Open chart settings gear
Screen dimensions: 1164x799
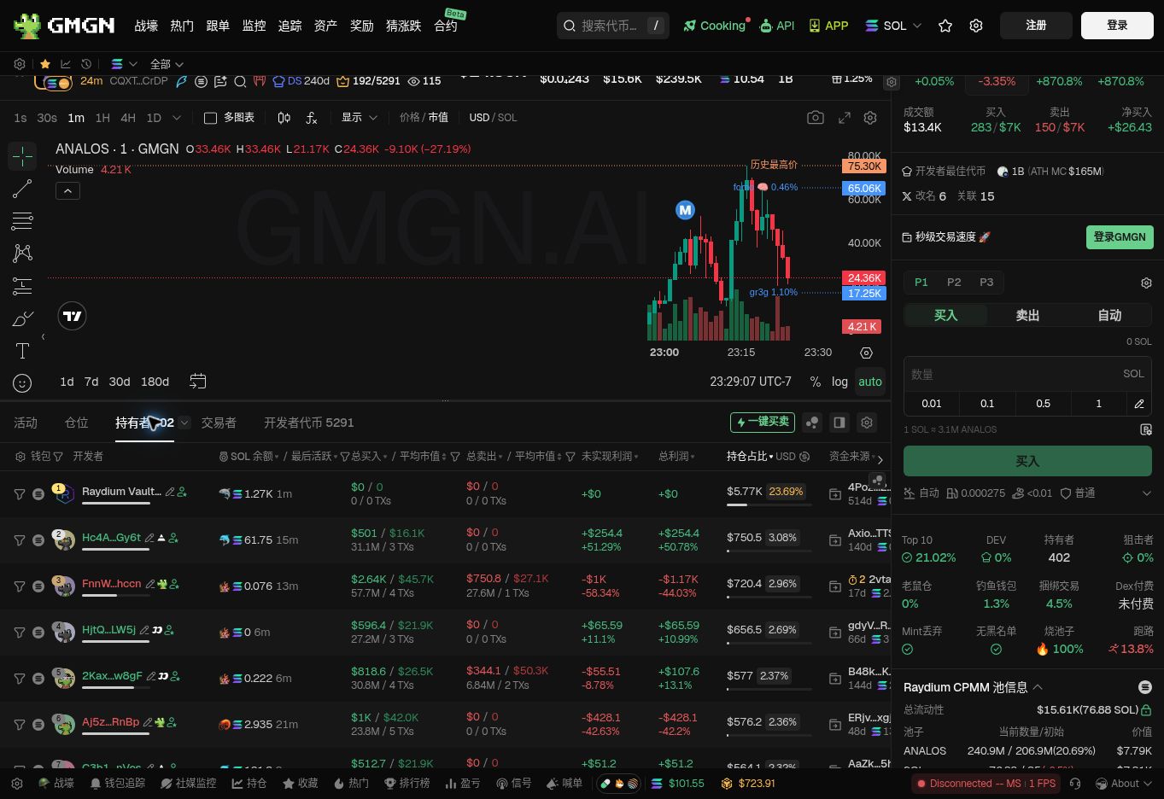[870, 118]
